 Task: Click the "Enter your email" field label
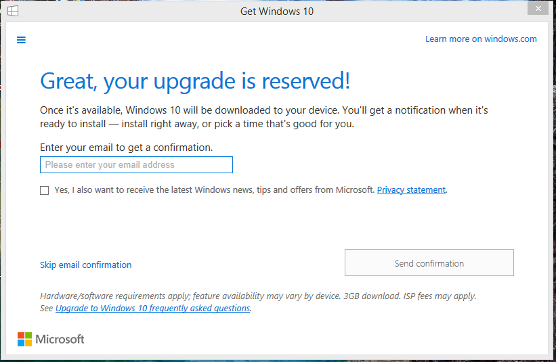(126, 147)
